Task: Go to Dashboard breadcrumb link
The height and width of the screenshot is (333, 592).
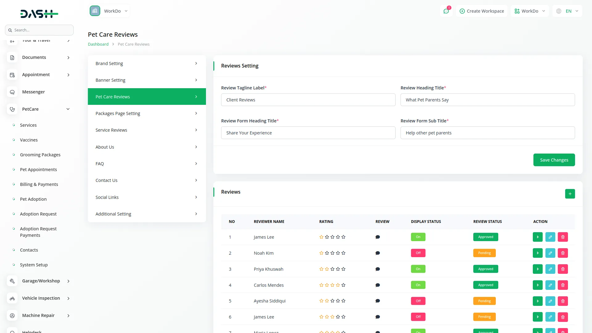Action: coord(98,44)
